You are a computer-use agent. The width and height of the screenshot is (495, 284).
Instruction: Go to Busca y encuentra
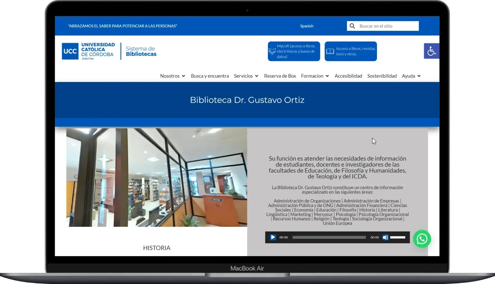pyautogui.click(x=210, y=76)
